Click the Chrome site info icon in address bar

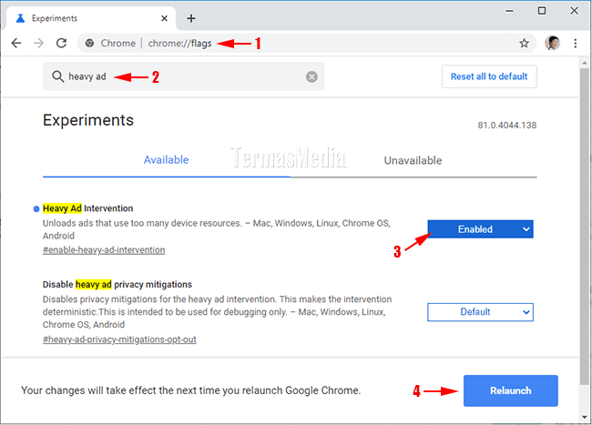coord(89,44)
